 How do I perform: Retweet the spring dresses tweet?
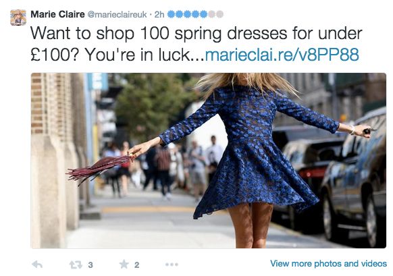(x=76, y=265)
